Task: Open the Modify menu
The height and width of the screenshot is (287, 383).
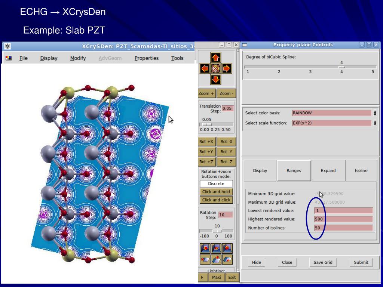Action: [x=78, y=58]
